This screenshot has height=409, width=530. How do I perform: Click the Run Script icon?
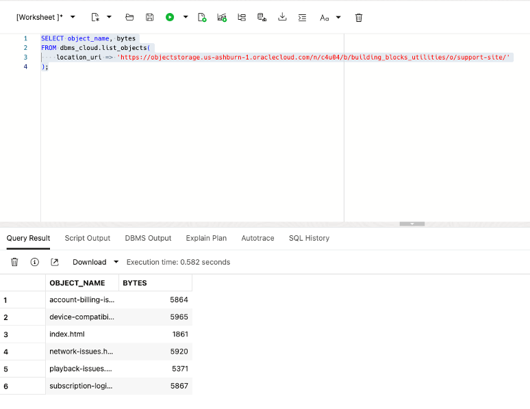tap(202, 18)
